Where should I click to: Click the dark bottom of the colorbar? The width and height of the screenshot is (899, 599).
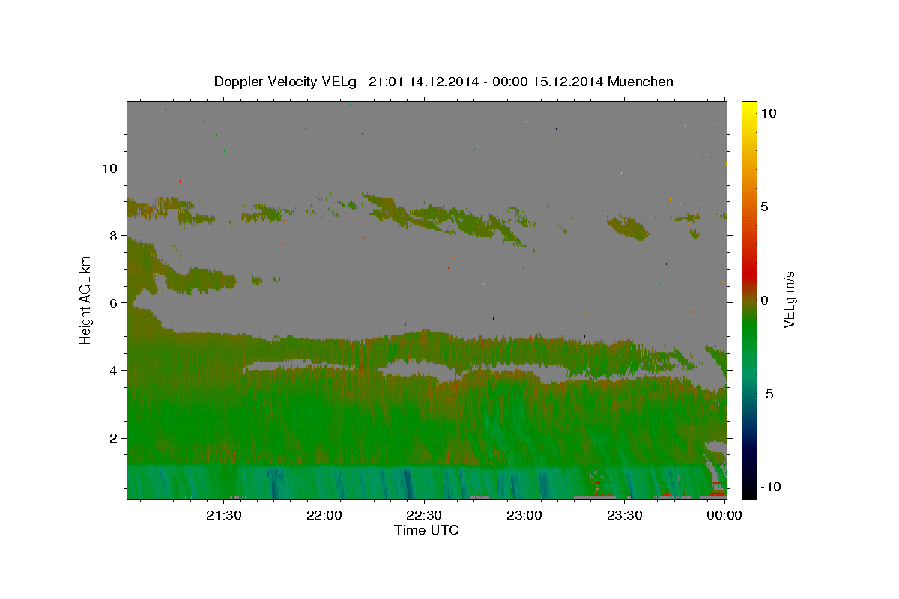[x=749, y=487]
